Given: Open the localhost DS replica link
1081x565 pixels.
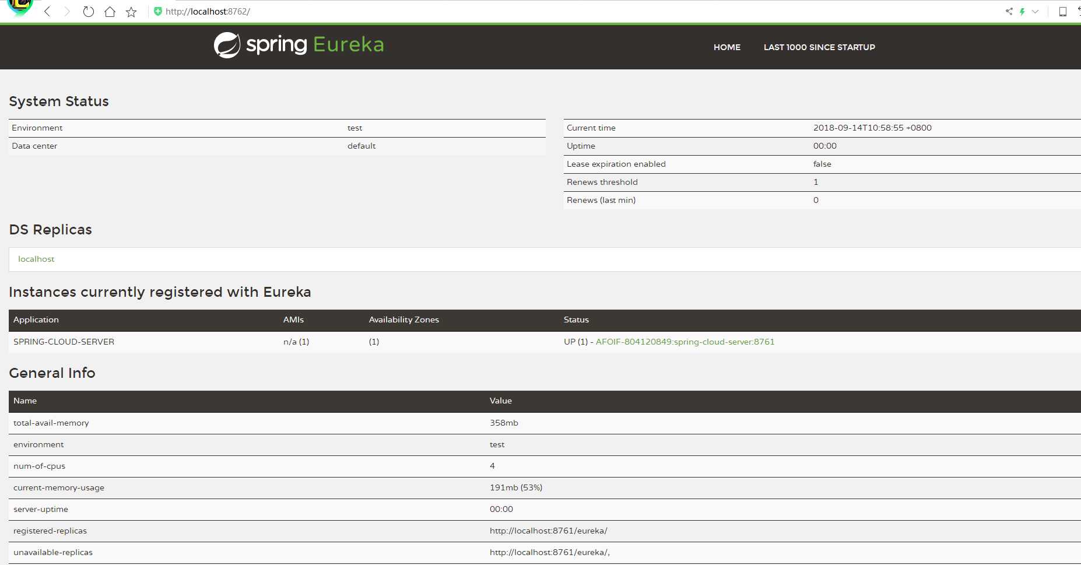Looking at the screenshot, I should 36,259.
